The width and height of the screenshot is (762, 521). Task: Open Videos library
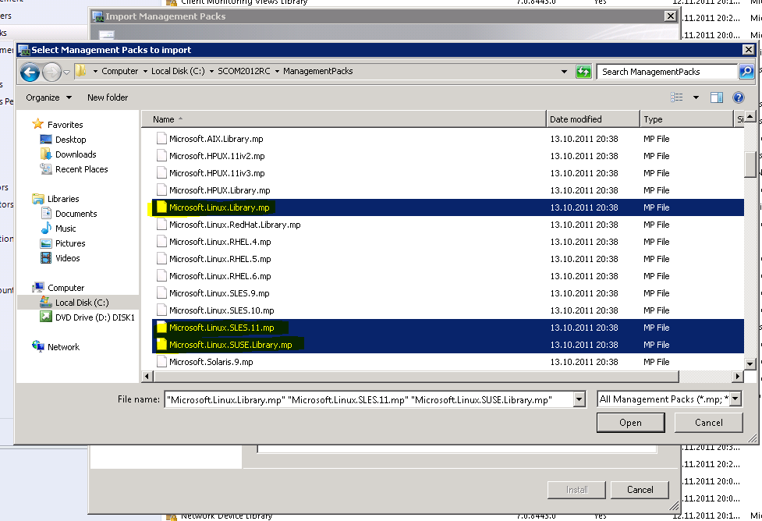click(x=60, y=258)
